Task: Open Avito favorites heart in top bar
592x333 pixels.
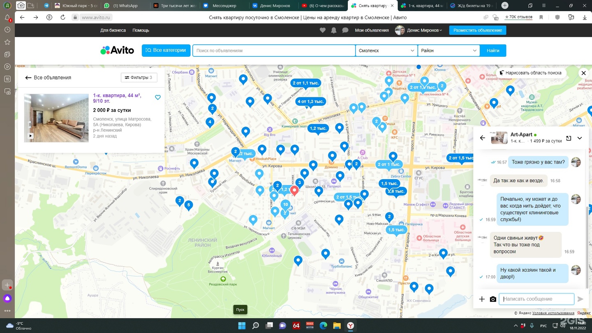Action: coord(323,30)
